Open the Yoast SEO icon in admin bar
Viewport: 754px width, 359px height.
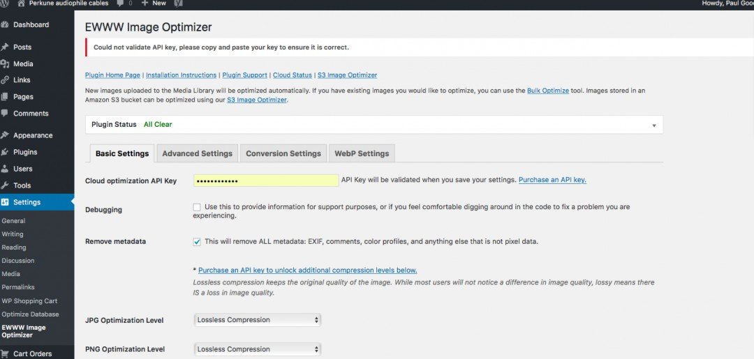tap(178, 3)
